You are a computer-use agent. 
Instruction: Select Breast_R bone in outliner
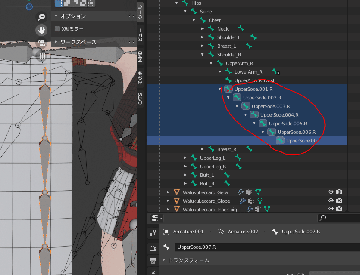click(227, 149)
